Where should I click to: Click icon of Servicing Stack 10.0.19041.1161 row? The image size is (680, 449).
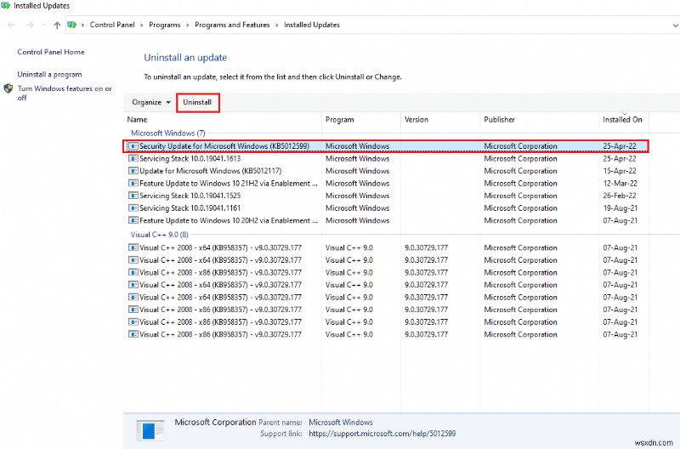pos(133,208)
